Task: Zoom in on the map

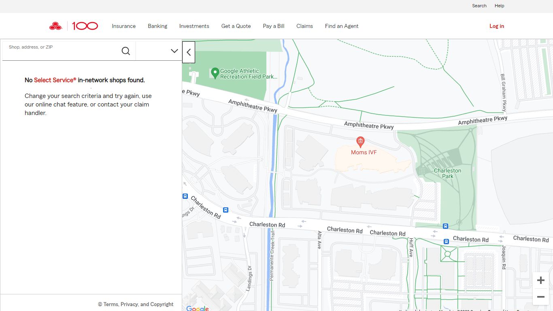Action: (x=540, y=280)
